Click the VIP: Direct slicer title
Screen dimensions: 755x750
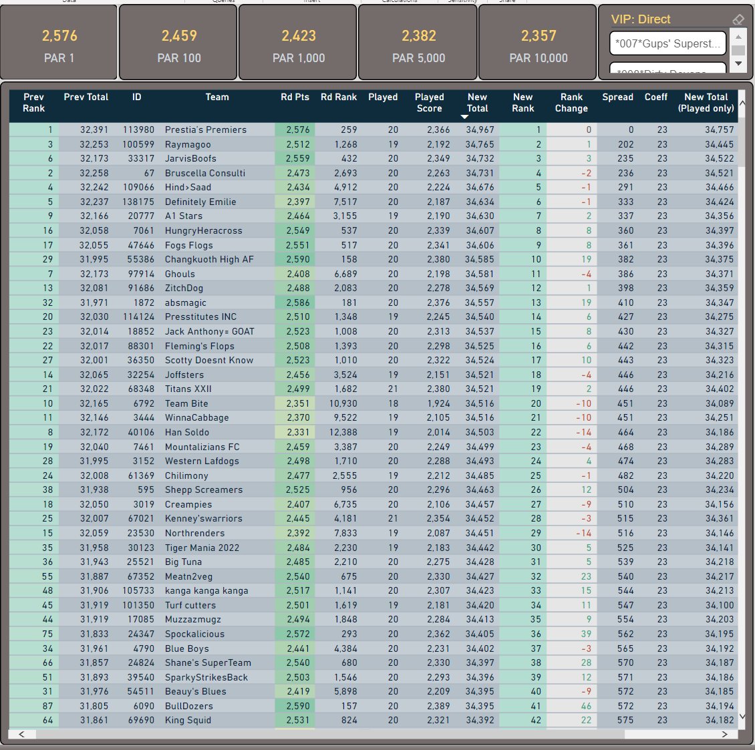point(640,19)
